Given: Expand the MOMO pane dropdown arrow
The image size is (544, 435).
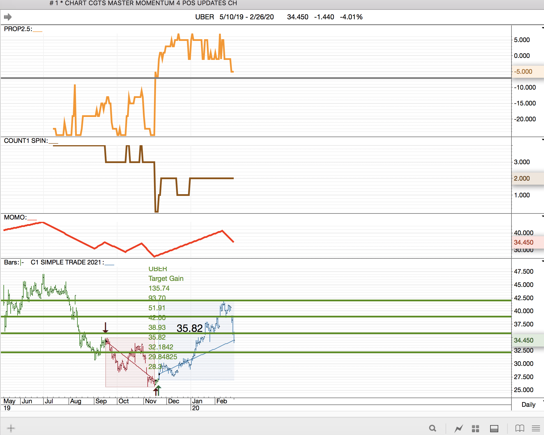Looking at the screenshot, I should [x=543, y=216].
